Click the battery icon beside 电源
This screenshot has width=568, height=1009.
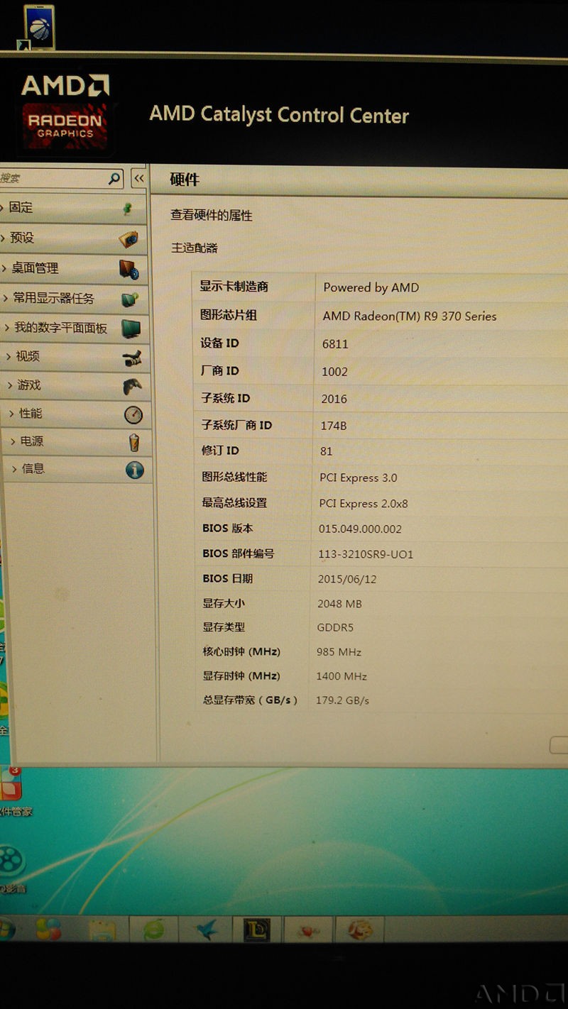[x=133, y=443]
